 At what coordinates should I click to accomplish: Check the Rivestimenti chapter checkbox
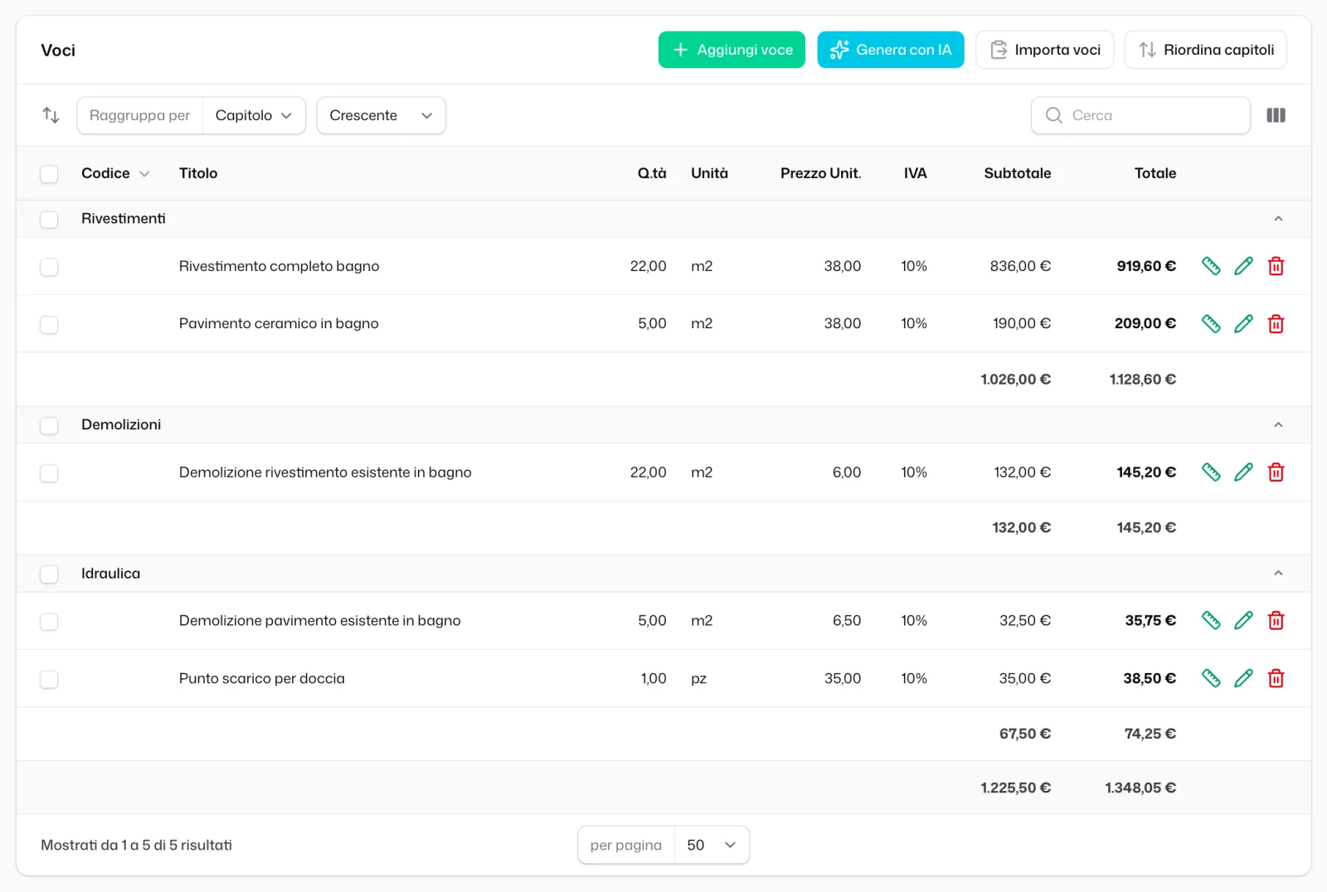click(x=49, y=220)
